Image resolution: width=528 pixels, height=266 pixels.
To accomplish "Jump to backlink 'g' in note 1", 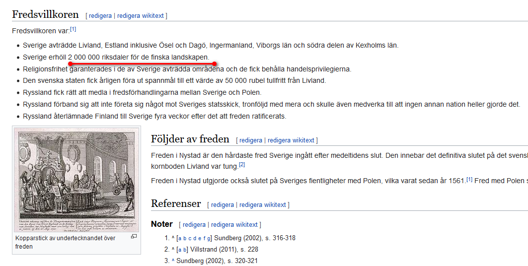I will pos(209,238).
